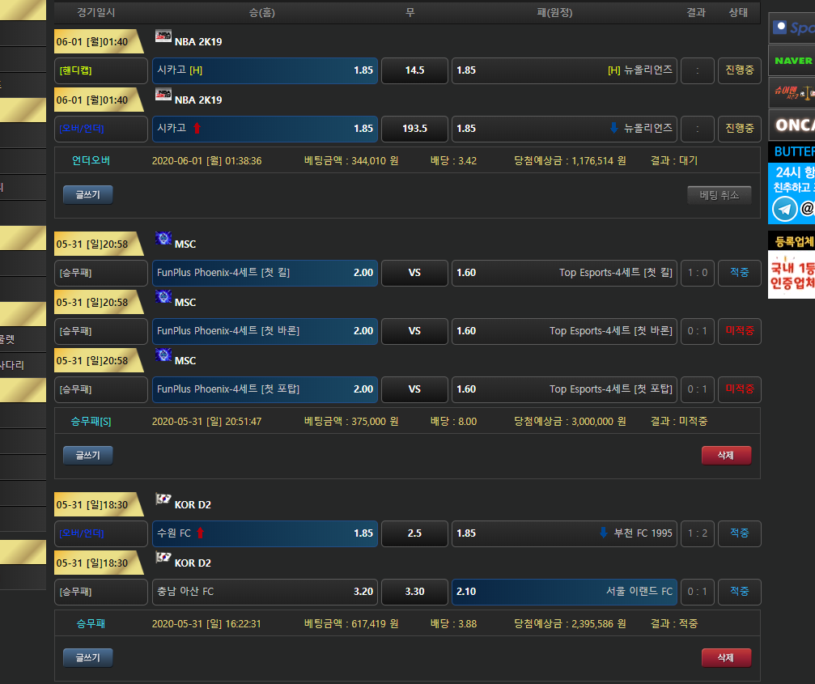
Task: Click the blue down arrow beside 부천 FC 1995
Action: (x=603, y=533)
